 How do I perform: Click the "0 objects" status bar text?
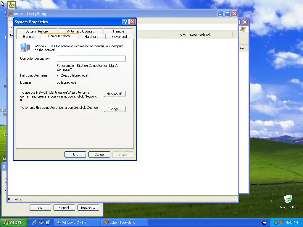(15, 199)
